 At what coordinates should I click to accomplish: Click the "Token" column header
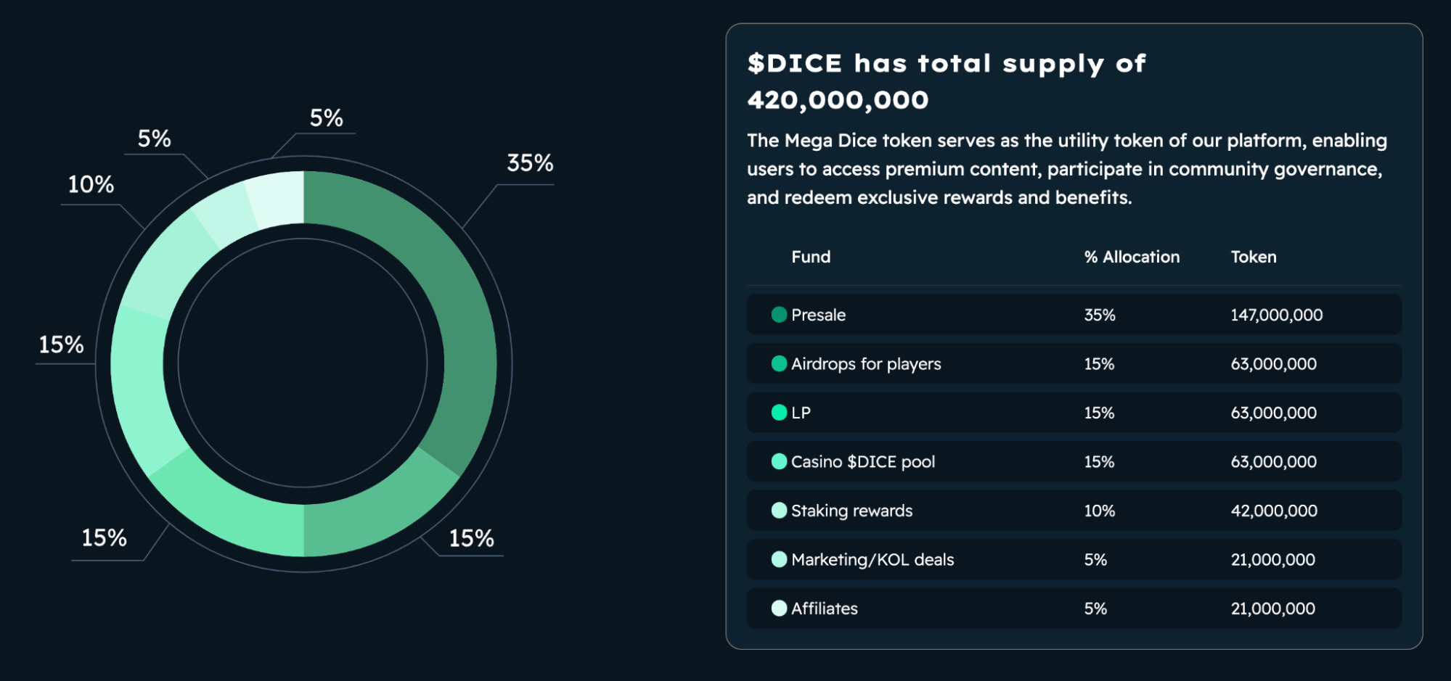click(1254, 257)
